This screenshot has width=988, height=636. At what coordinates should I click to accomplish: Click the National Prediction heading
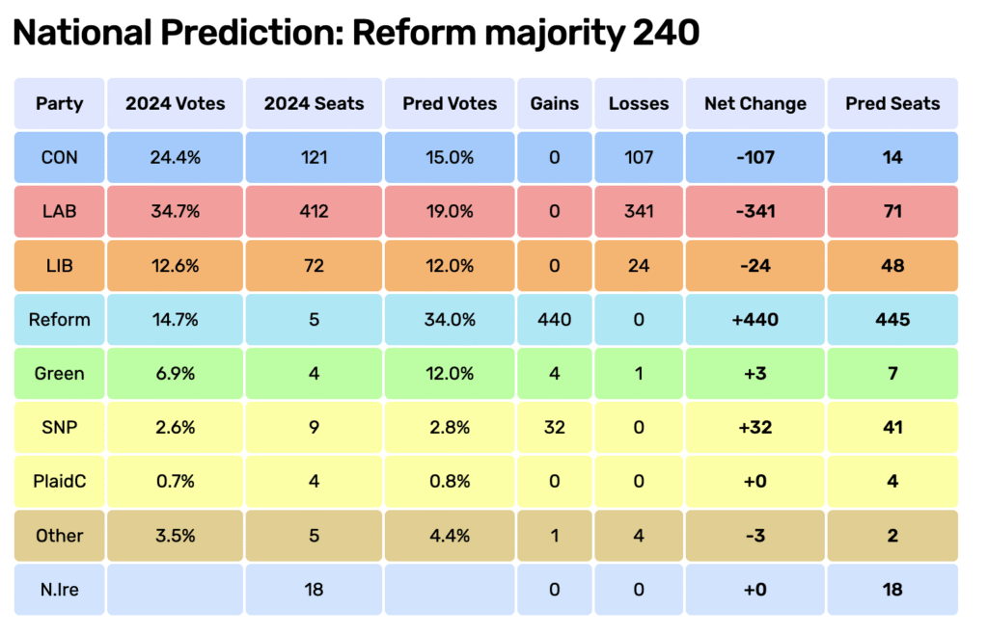tap(355, 34)
